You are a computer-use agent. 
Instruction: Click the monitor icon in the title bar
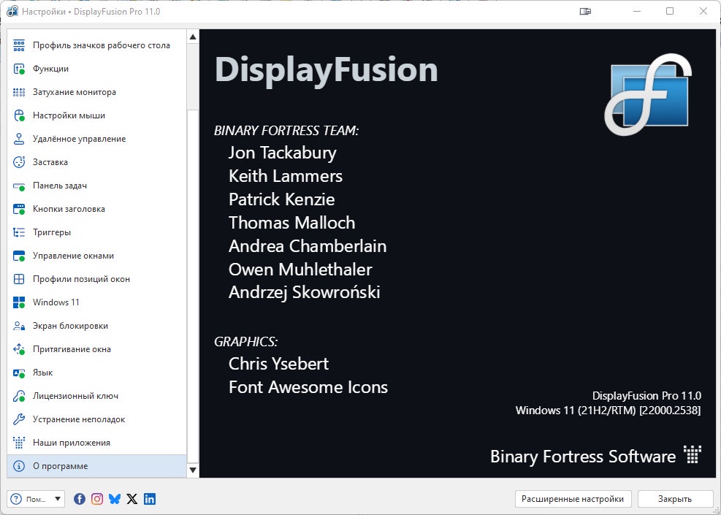[x=585, y=12]
